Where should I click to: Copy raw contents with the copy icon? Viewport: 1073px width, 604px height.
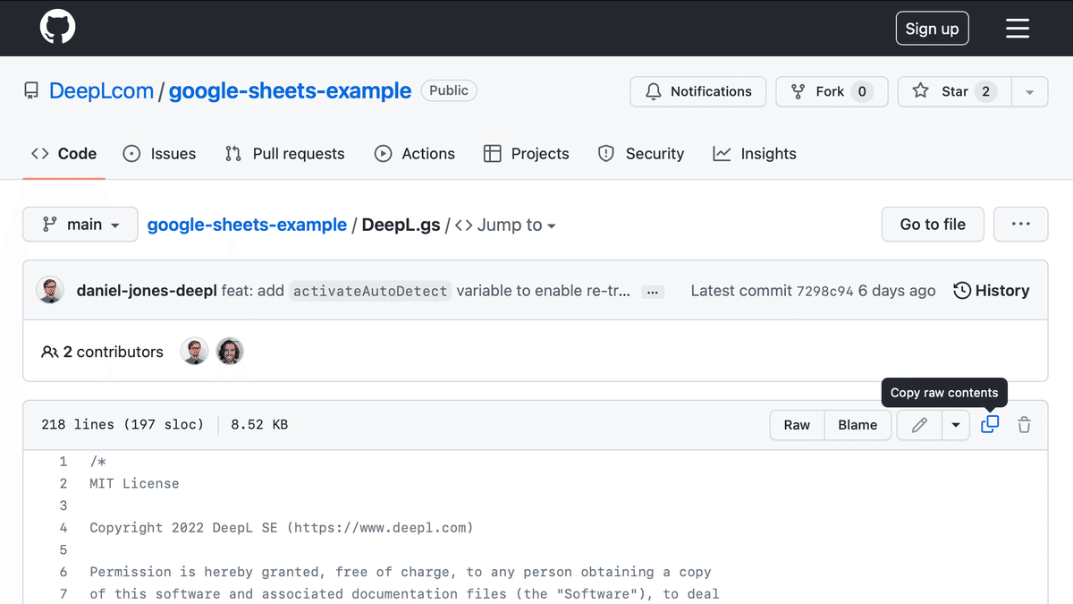pyautogui.click(x=989, y=425)
